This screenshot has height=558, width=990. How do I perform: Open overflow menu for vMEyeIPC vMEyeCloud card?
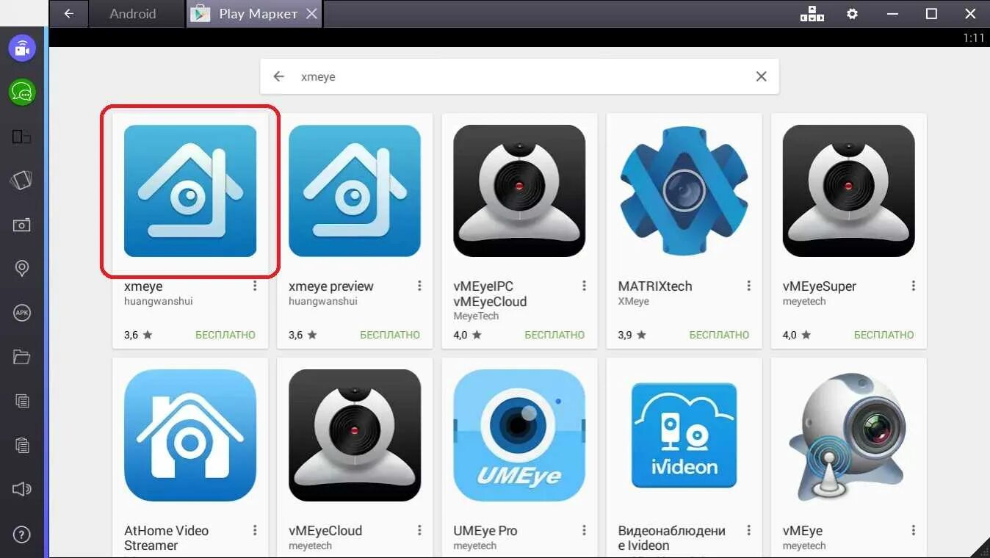pyautogui.click(x=584, y=286)
